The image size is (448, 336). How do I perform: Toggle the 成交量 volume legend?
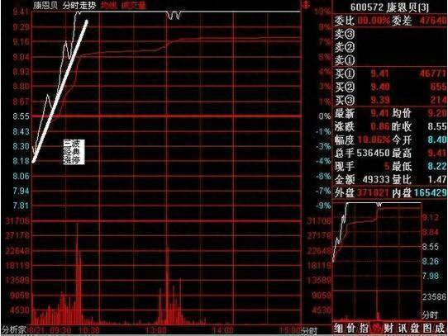[x=133, y=6]
